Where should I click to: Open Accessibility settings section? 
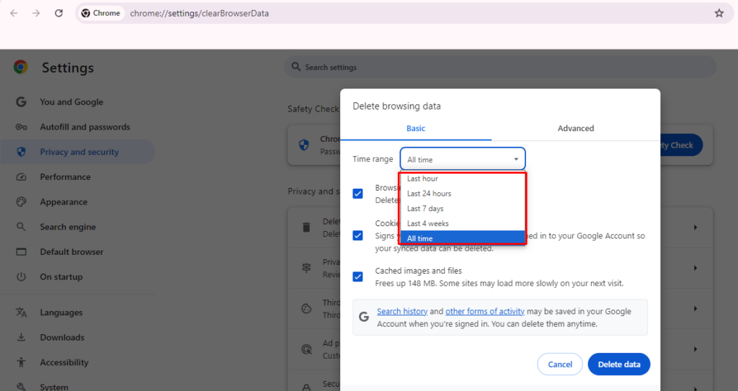(64, 361)
